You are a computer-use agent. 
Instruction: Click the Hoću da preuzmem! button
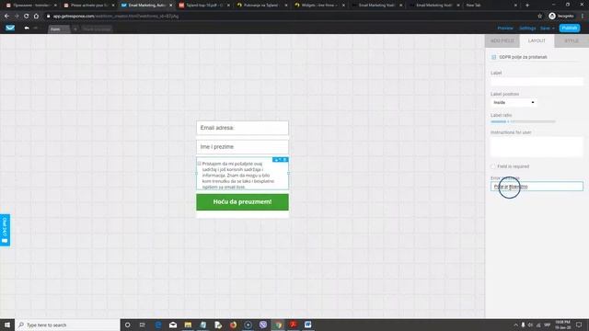click(x=242, y=202)
